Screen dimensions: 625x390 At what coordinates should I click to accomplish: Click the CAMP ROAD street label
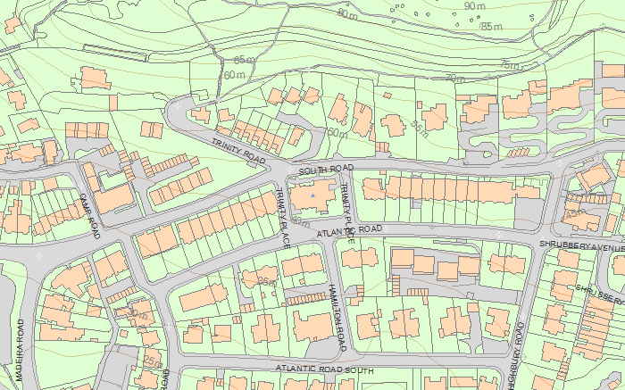click(x=89, y=216)
